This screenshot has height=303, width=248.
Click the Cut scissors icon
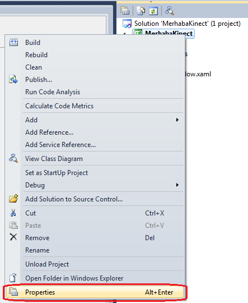pos(13,213)
